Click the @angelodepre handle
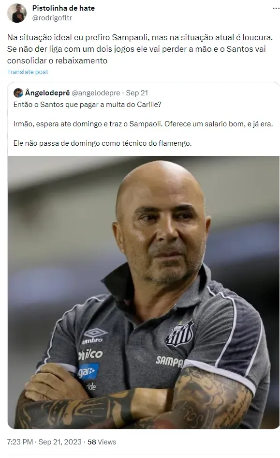This screenshot has width=280, height=458. pyautogui.click(x=96, y=93)
